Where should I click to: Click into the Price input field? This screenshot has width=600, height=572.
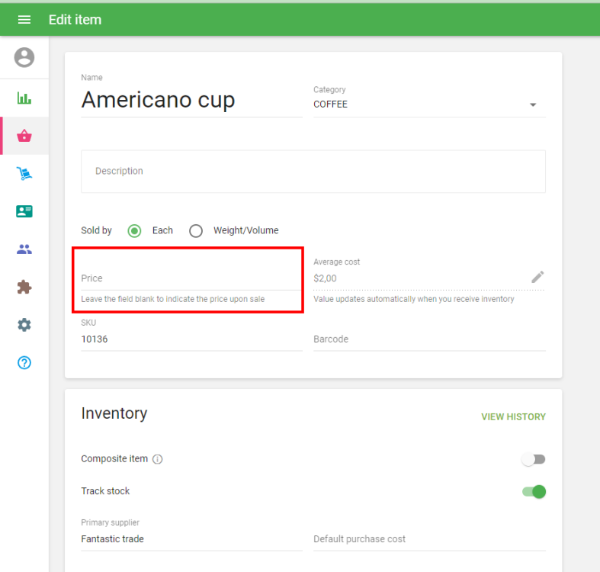tap(191, 278)
